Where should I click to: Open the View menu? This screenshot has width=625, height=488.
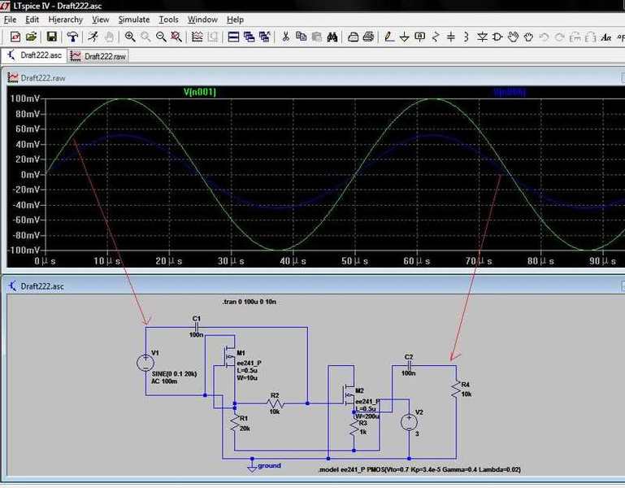101,20
